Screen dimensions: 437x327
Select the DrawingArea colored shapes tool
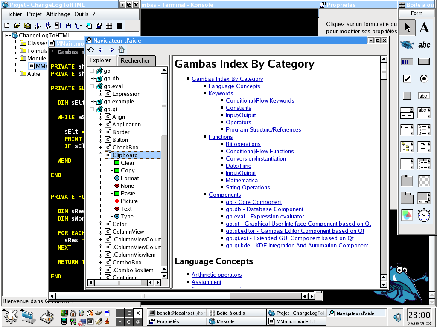[x=407, y=215]
